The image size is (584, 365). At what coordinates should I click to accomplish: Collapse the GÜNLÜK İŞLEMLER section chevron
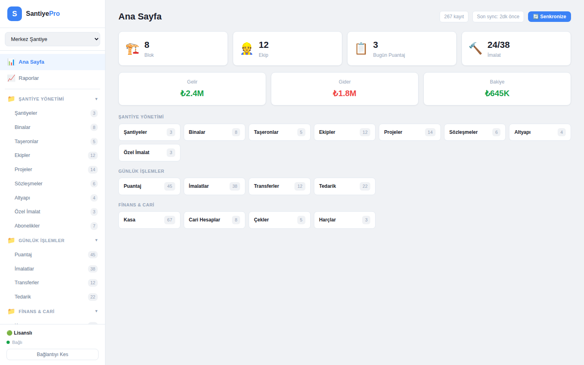(x=96, y=240)
